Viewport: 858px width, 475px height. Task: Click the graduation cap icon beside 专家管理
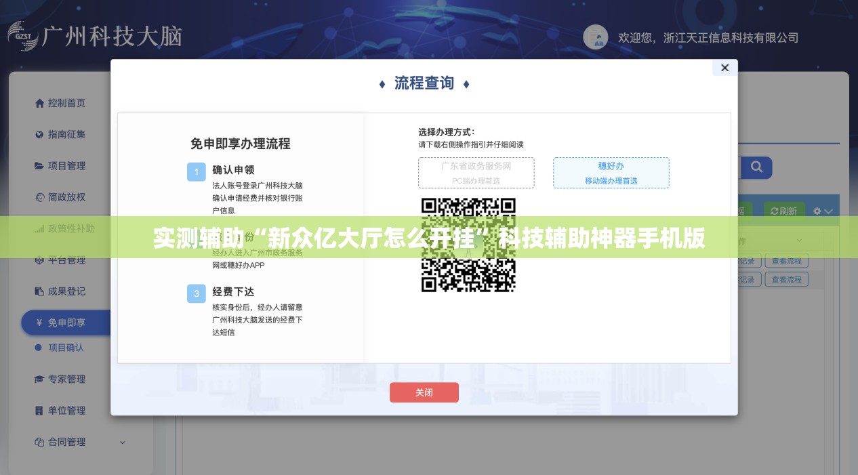click(x=39, y=379)
